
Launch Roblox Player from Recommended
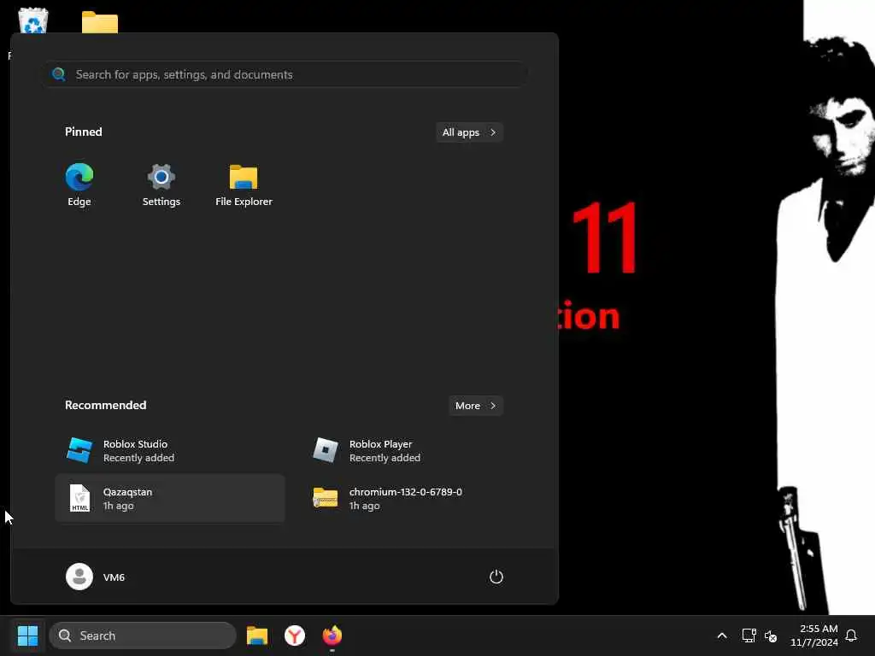point(416,451)
